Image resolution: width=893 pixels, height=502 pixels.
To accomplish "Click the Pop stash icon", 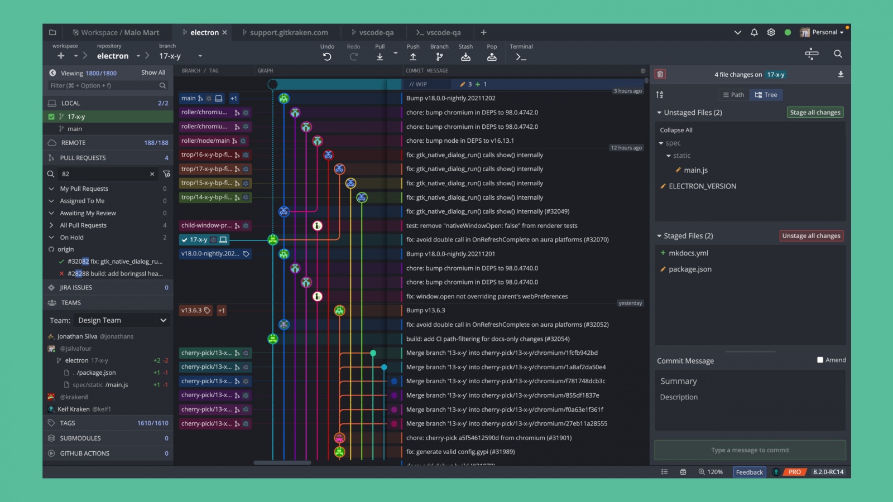I will [492, 56].
